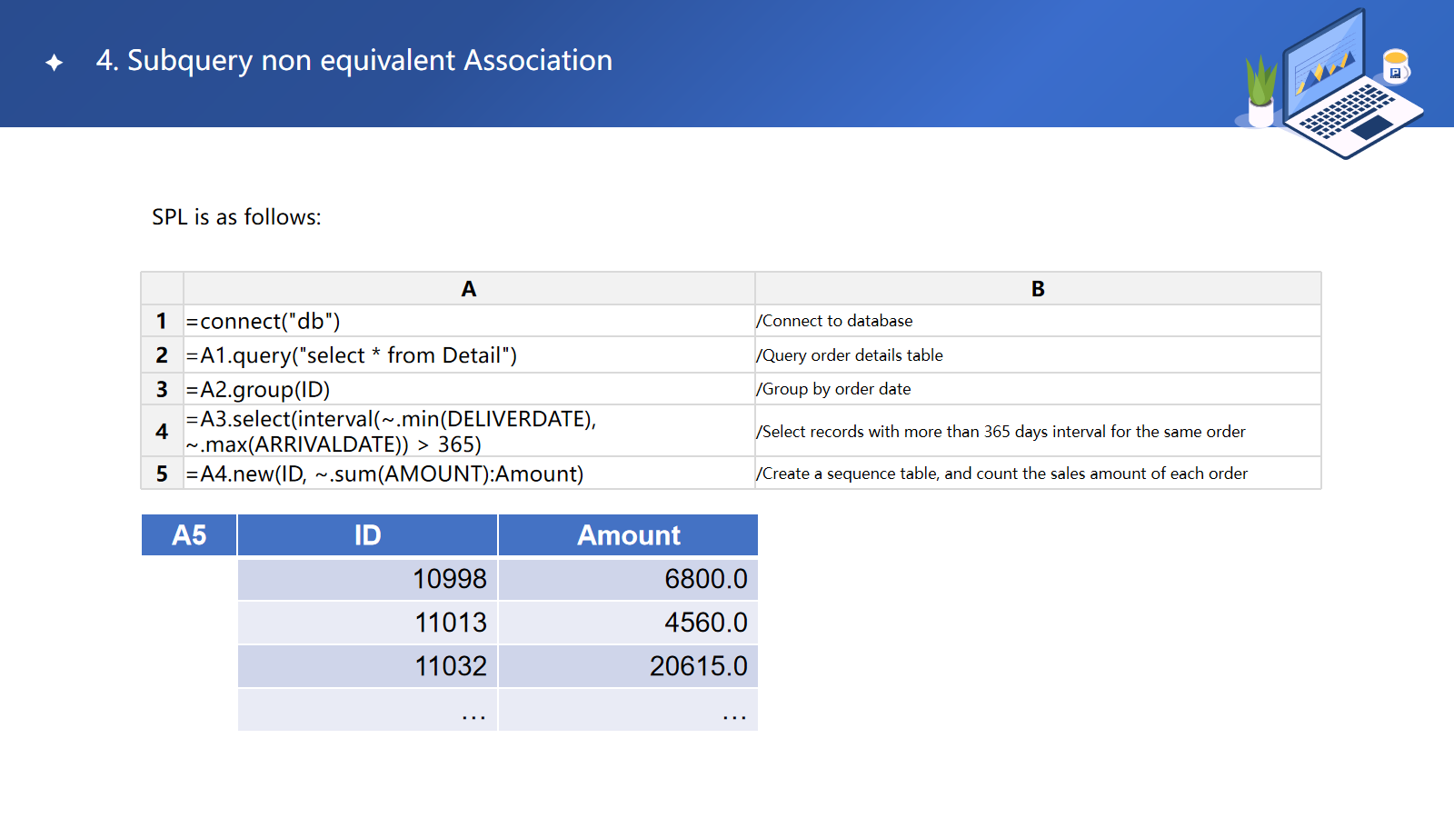Click the '/Group by order date' comment cell
Screen dimensions: 1454x818
pyautogui.click(x=1037, y=389)
